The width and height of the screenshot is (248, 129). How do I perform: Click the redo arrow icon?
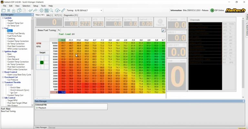(35, 10)
